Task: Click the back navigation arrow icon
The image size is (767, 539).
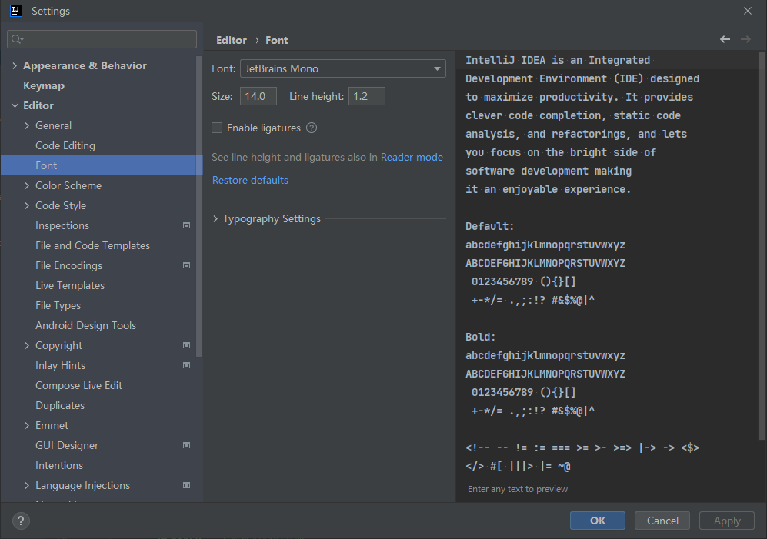Action: pyautogui.click(x=725, y=39)
